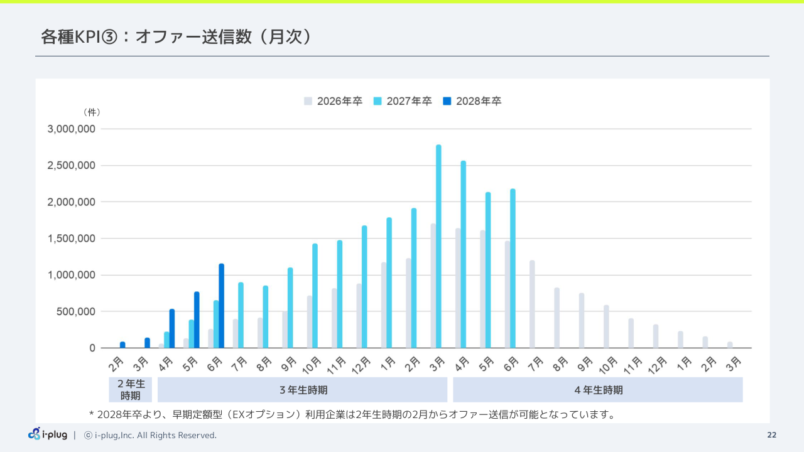Click the footnote about EXオプション

pyautogui.click(x=352, y=414)
